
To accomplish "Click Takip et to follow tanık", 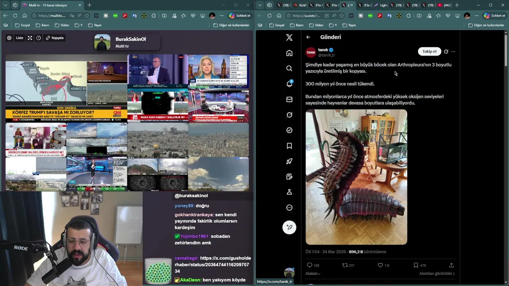I will click(x=429, y=51).
